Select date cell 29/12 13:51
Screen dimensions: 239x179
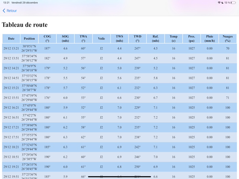tap(11, 58)
